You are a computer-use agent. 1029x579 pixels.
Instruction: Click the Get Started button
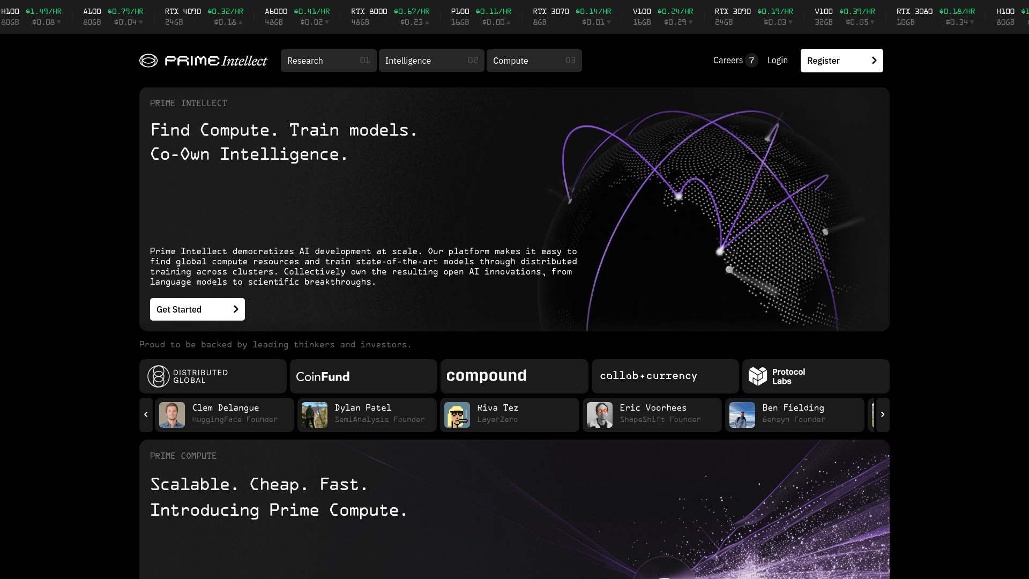[x=197, y=309]
